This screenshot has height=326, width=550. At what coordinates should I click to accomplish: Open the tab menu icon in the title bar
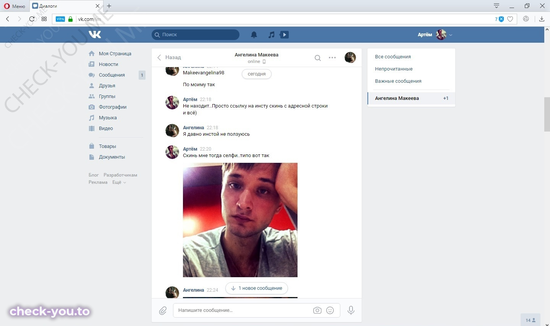tap(497, 6)
